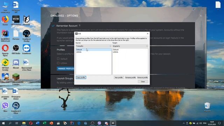Check the Default profile checkbox in Options

[x=58, y=59]
